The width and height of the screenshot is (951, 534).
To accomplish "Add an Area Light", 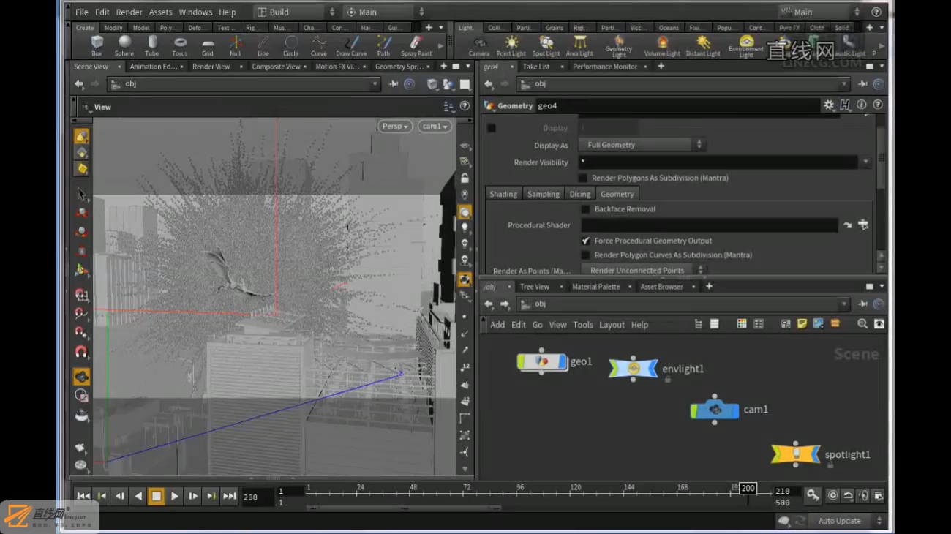I will 579,46.
